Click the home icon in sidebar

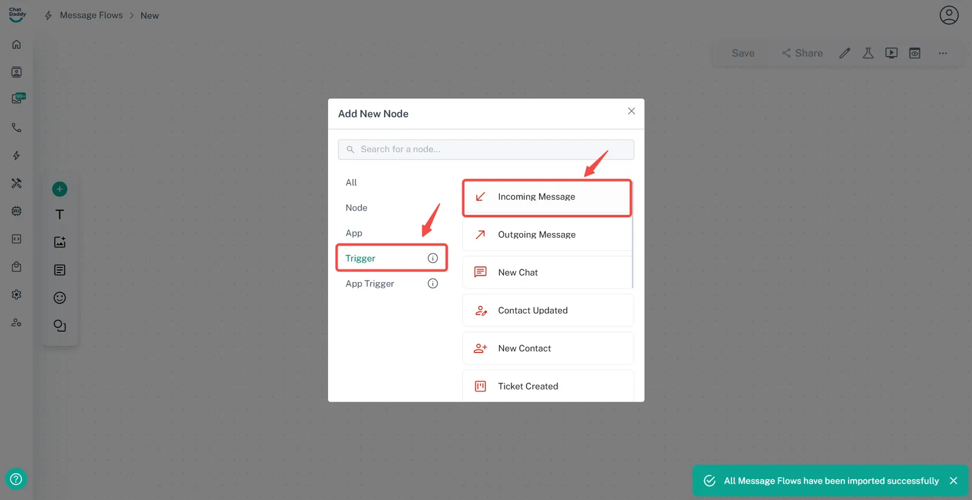pos(16,44)
